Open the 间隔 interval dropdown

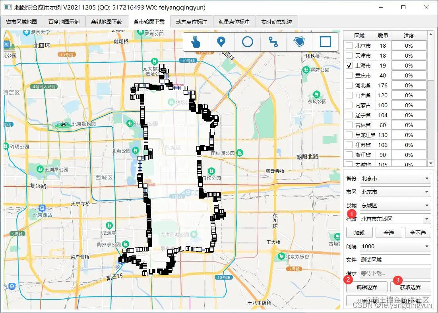[395, 246]
